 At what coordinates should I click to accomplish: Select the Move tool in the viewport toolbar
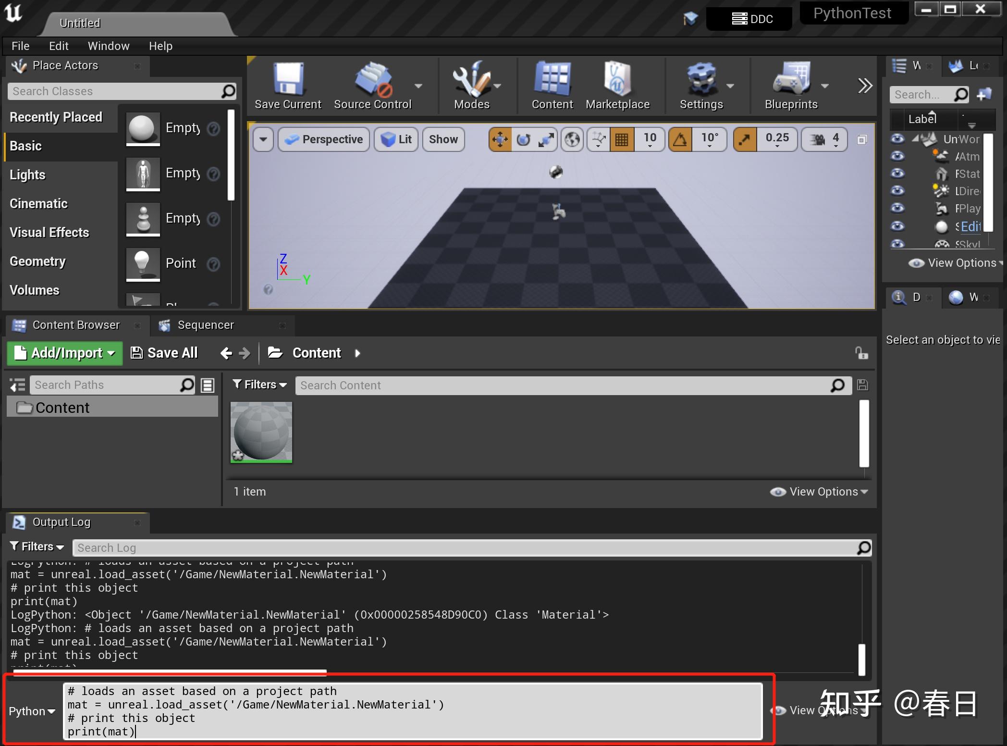point(500,139)
